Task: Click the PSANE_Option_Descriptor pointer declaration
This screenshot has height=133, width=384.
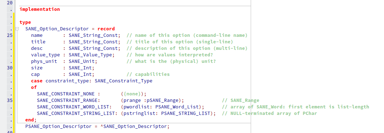Action: [97, 126]
